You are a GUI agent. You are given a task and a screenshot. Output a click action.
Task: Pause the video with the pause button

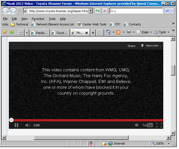point(17,126)
